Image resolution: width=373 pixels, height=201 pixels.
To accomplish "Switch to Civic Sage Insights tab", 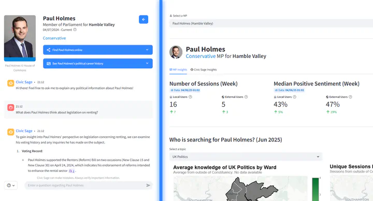I will pyautogui.click(x=204, y=70).
